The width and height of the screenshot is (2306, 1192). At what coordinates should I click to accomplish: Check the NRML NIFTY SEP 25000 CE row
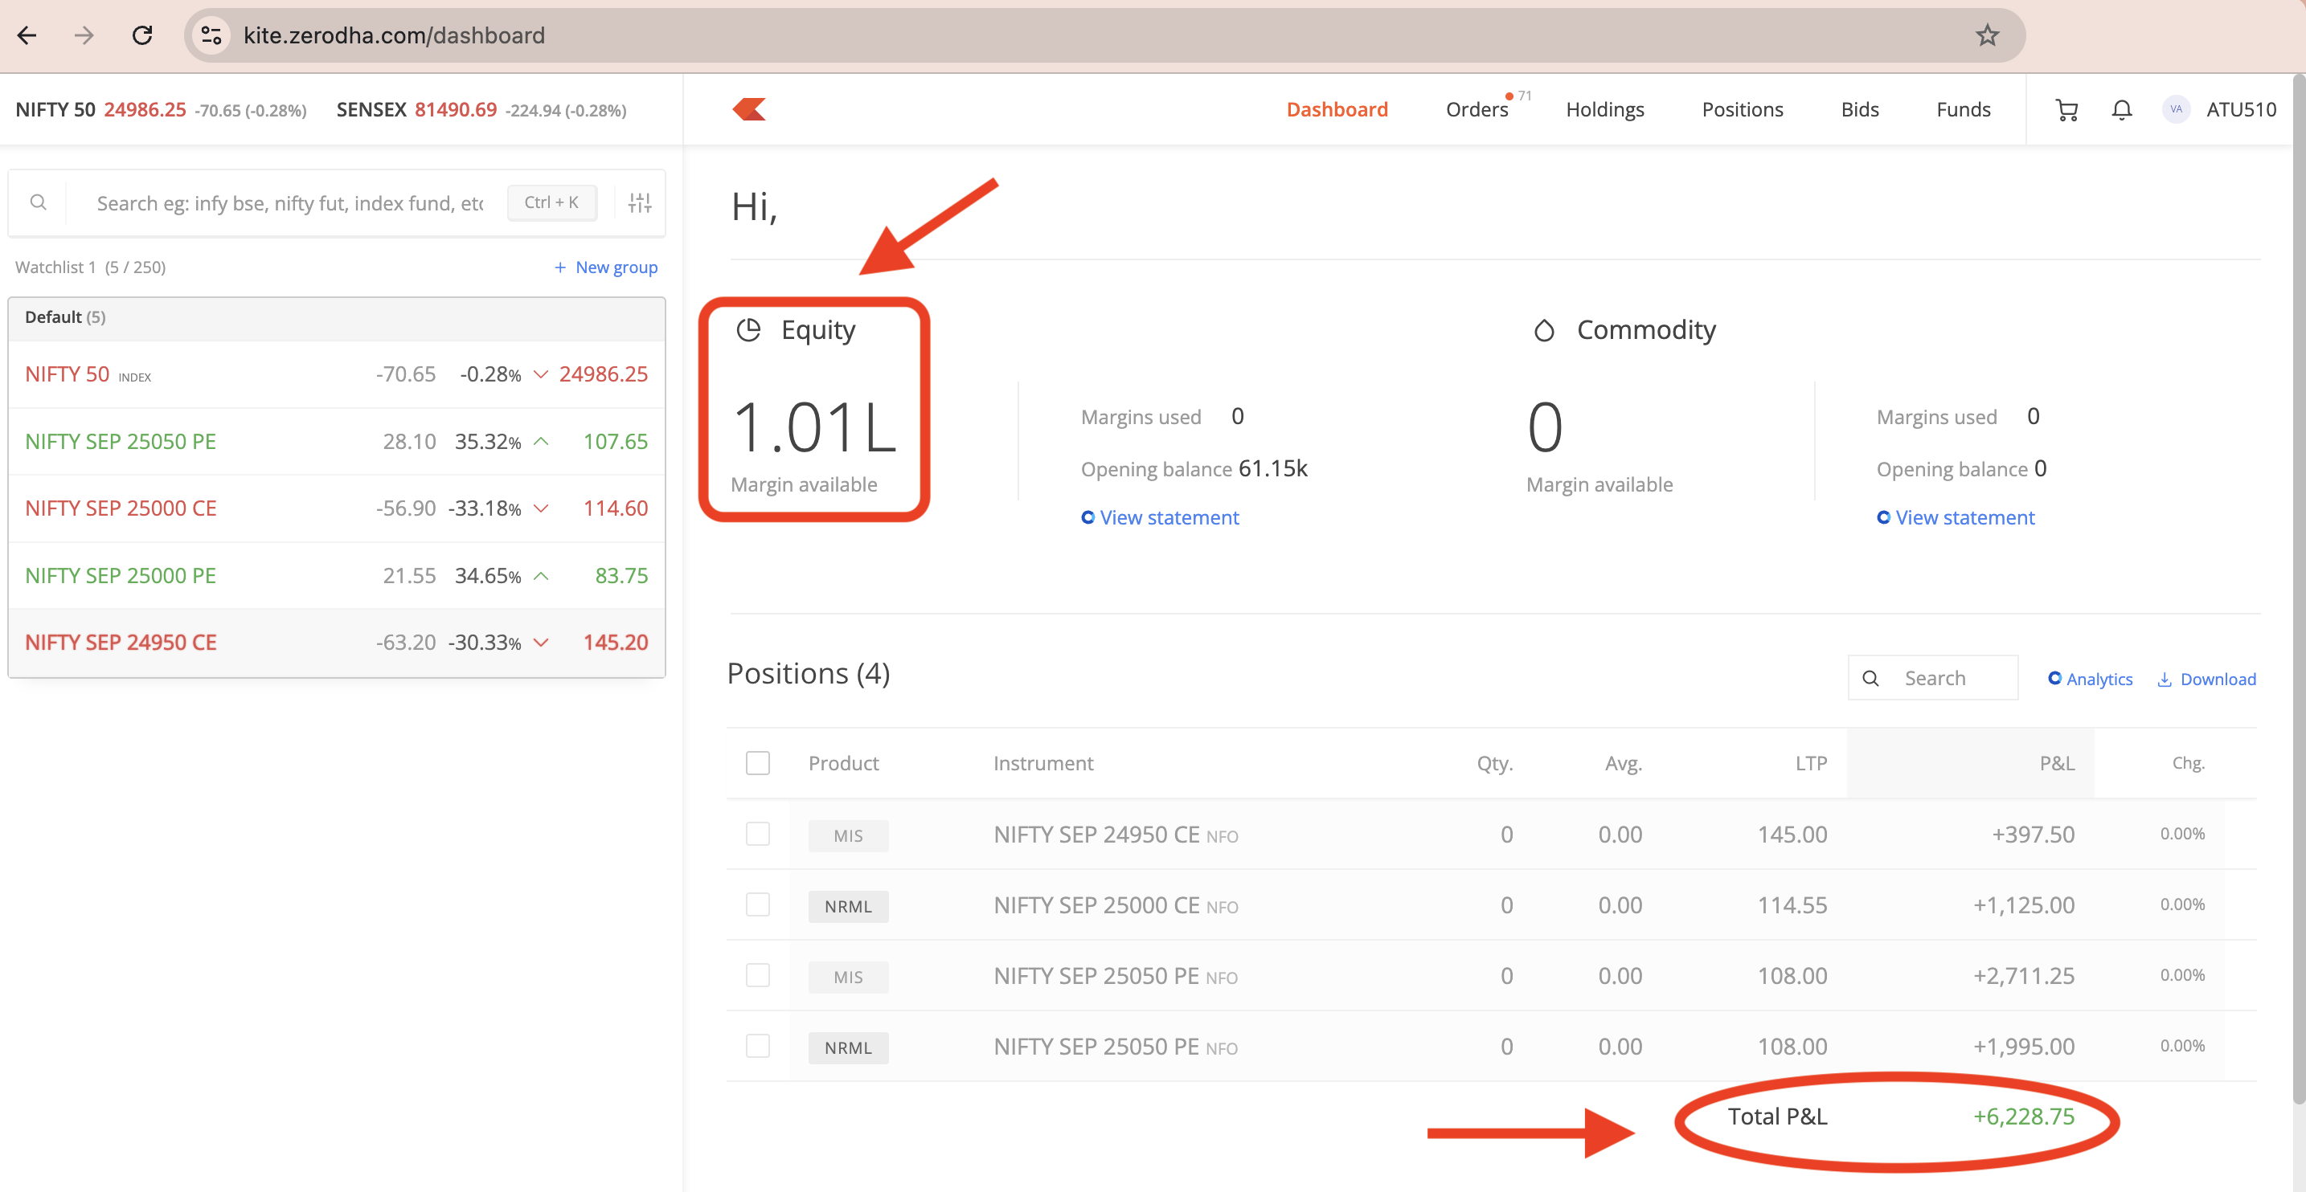pos(757,904)
